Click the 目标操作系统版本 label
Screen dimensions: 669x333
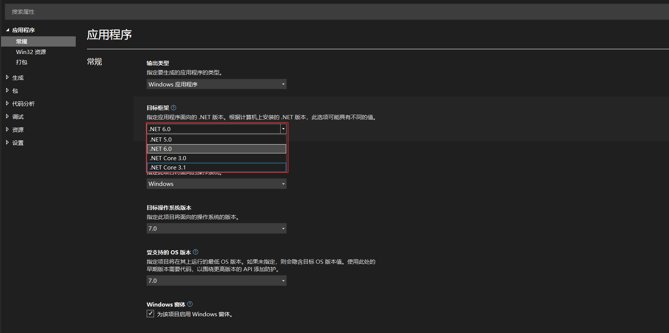(169, 207)
